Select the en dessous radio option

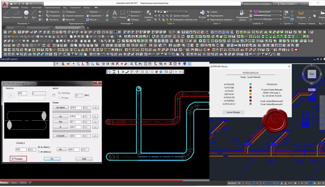[x=39, y=152]
